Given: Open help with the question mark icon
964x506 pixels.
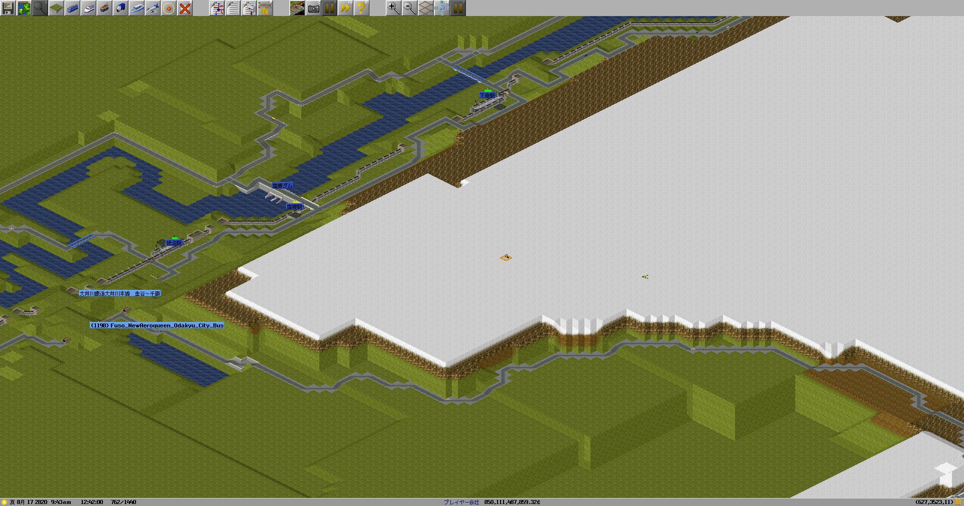Looking at the screenshot, I should point(361,8).
